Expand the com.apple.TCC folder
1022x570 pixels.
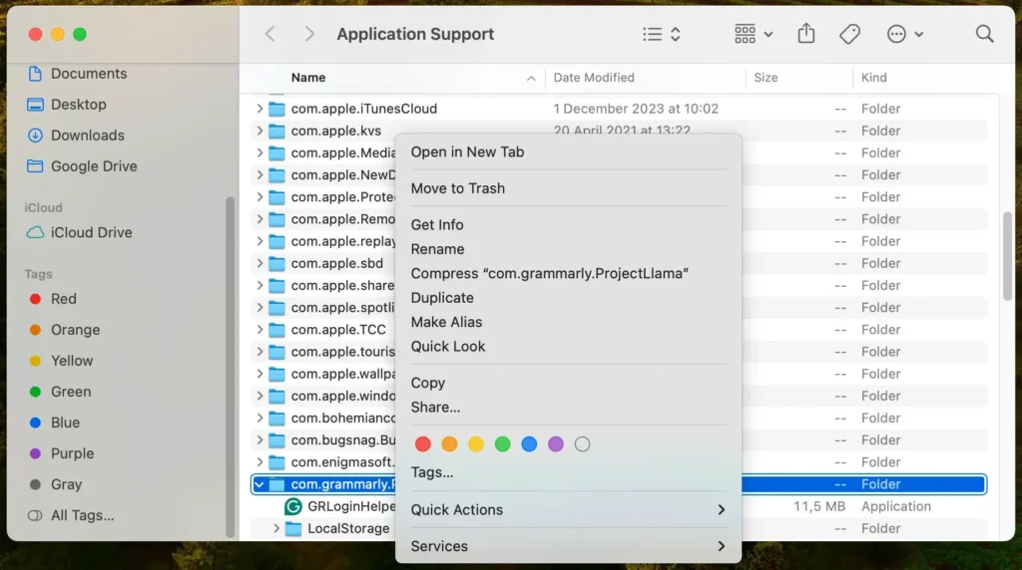pos(259,329)
